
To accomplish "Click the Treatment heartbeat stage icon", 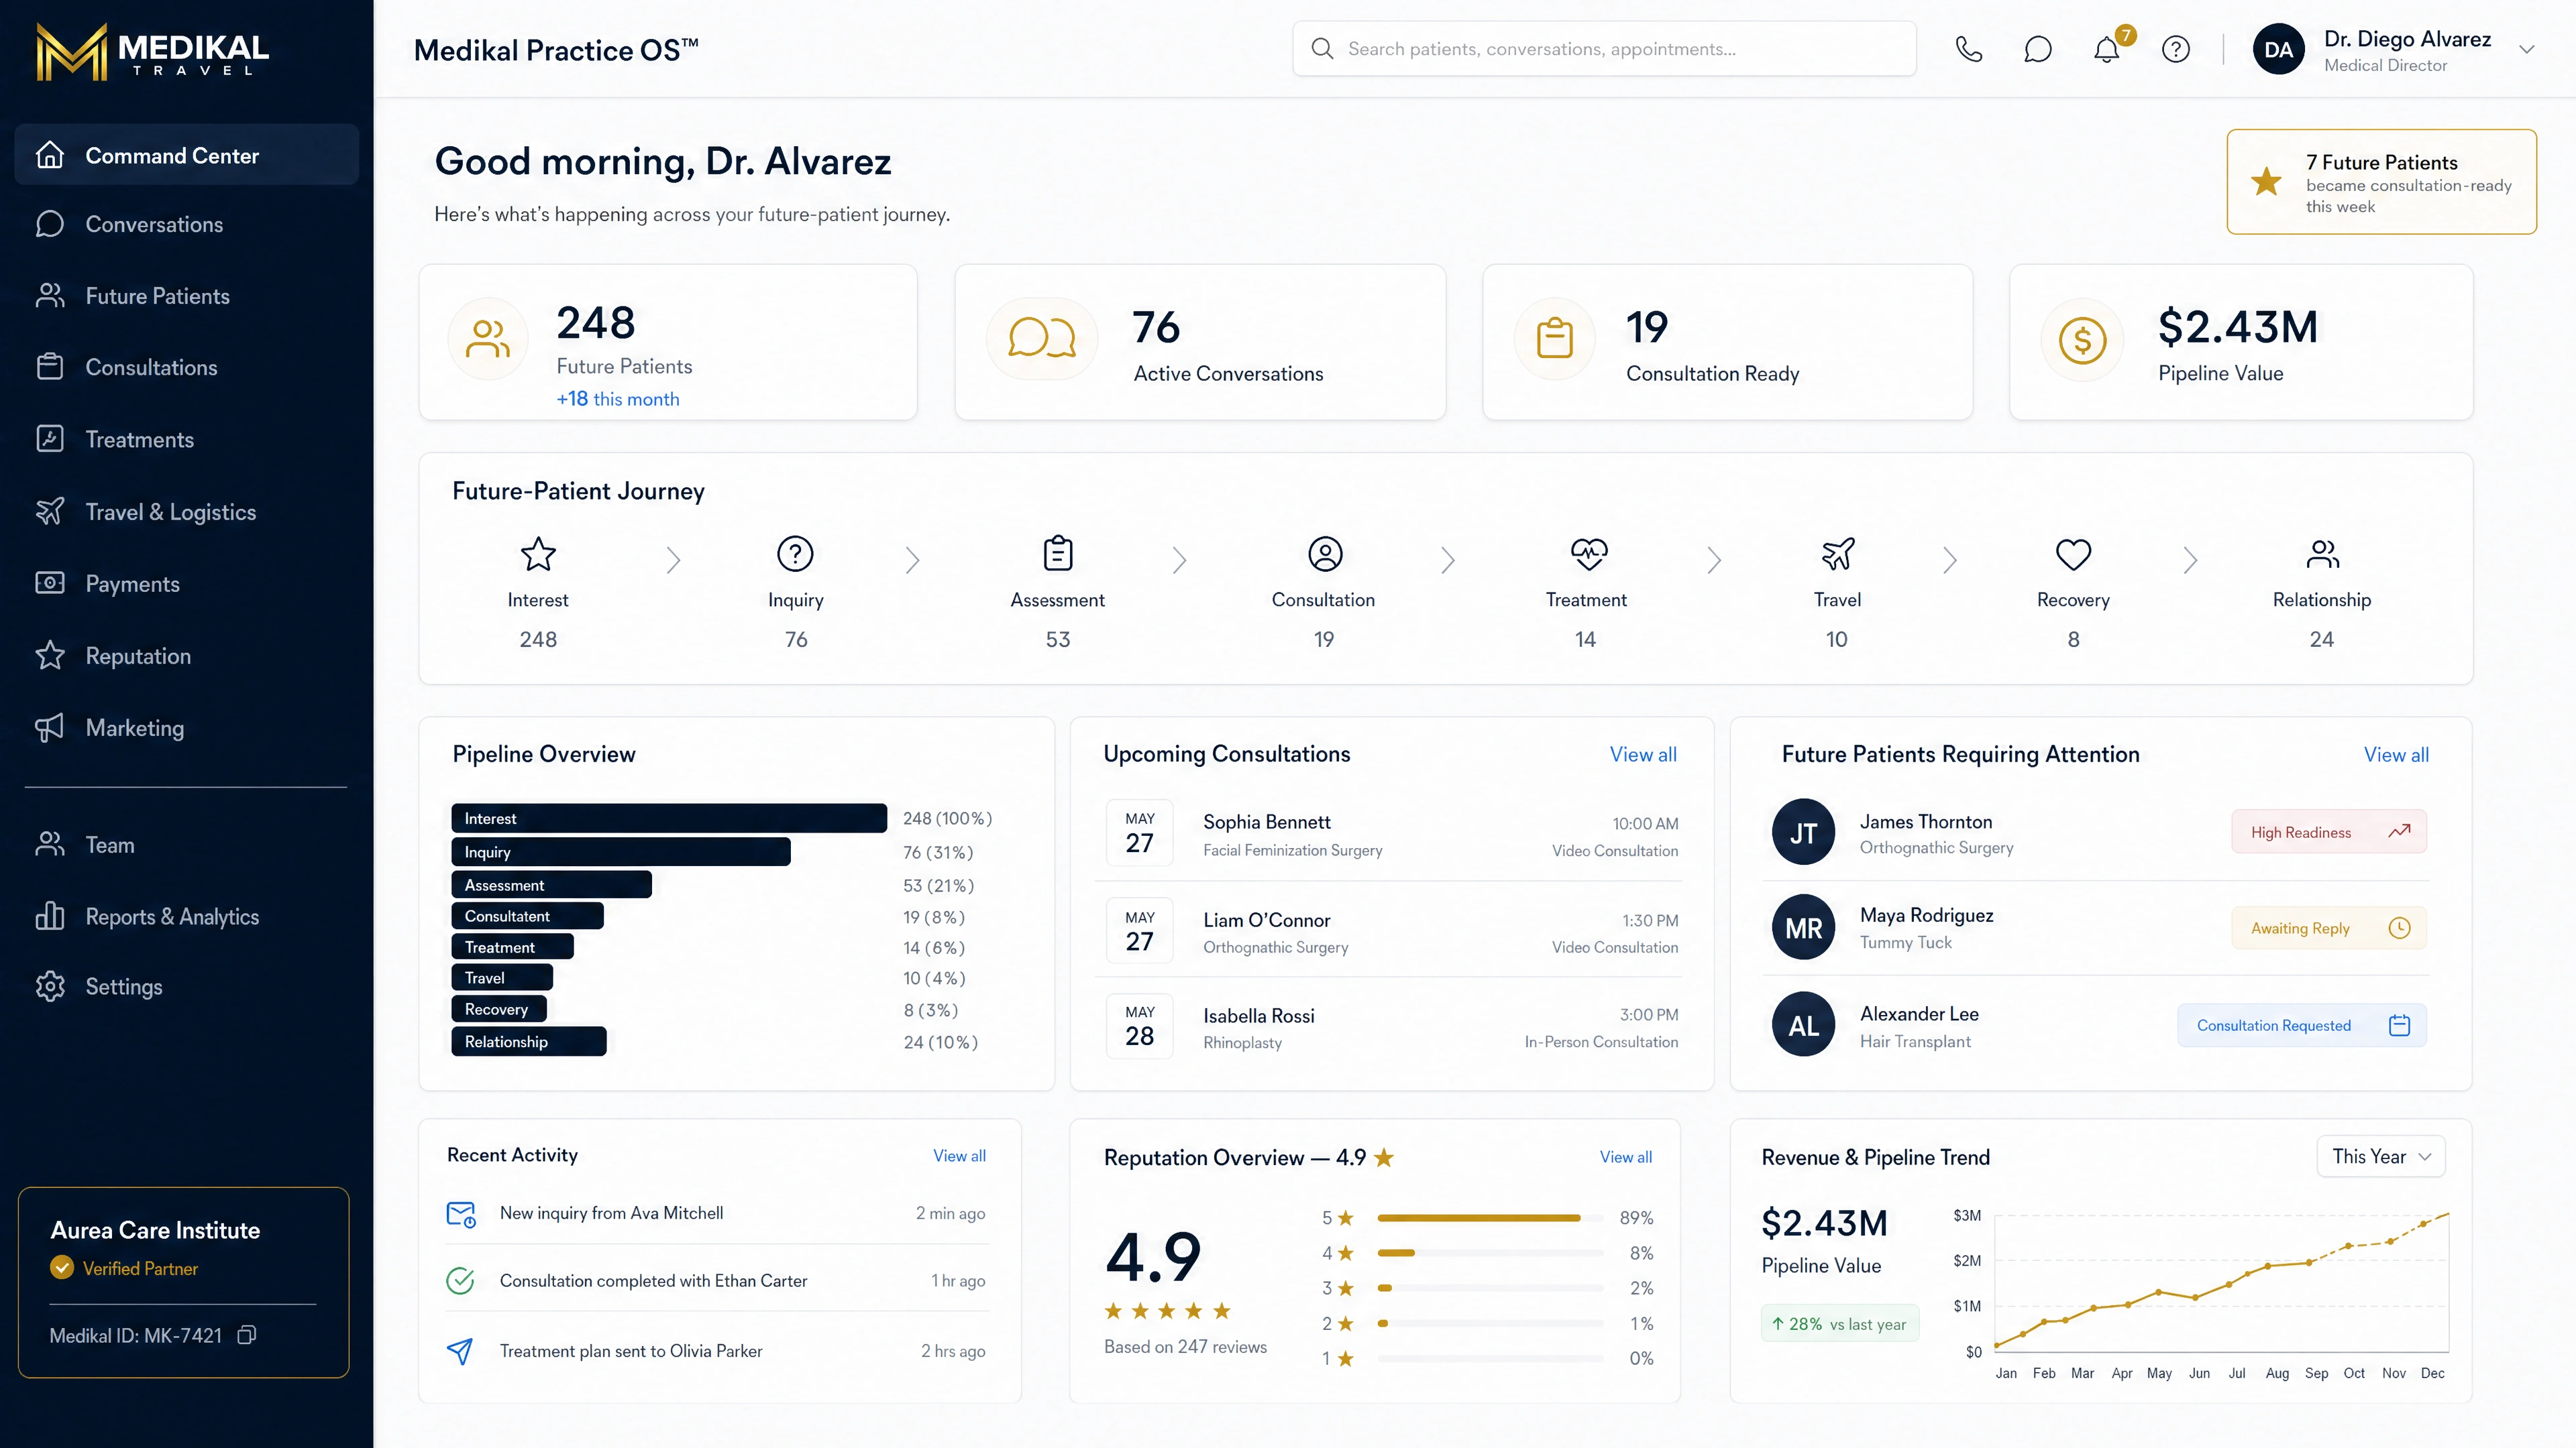I will [1589, 554].
